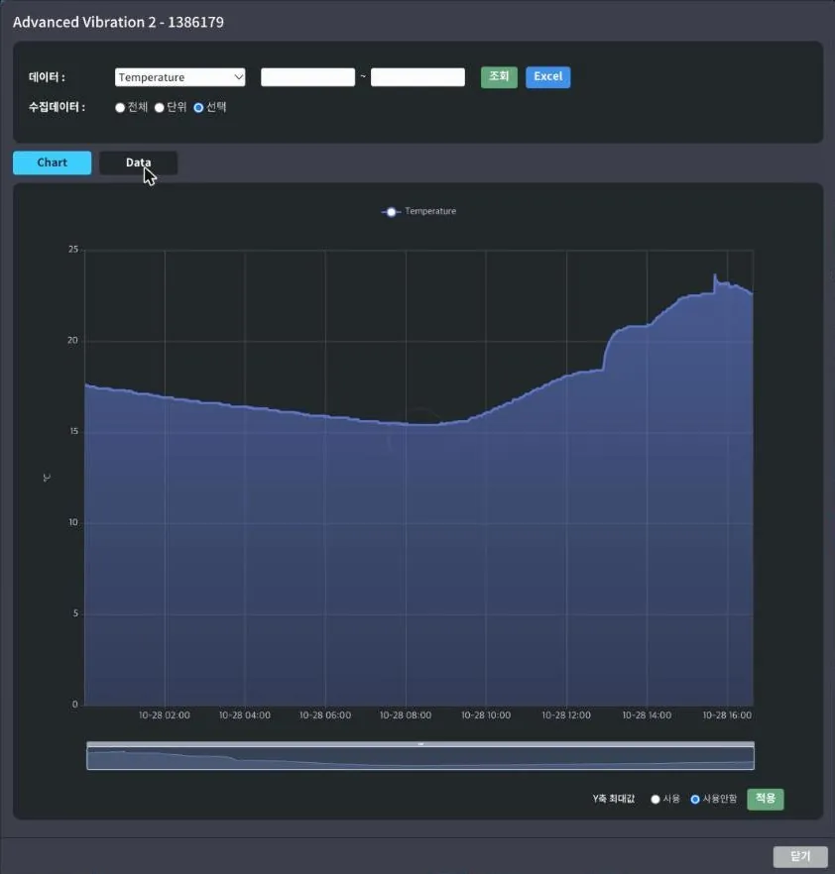The height and width of the screenshot is (874, 835).
Task: Click the data zoom range slider below chart
Action: click(420, 756)
